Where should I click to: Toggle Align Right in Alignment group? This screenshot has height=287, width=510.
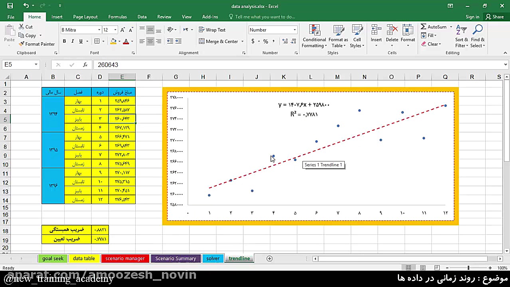158,41
